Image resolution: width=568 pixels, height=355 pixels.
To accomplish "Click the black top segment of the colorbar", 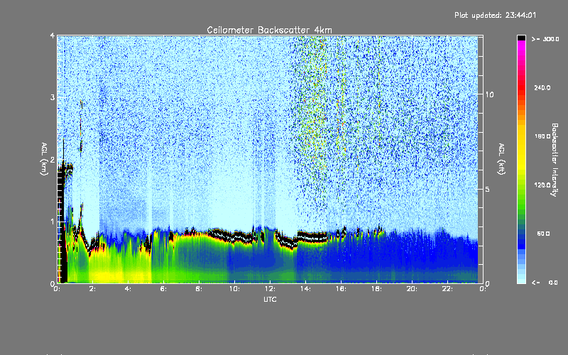I will 521,38.
